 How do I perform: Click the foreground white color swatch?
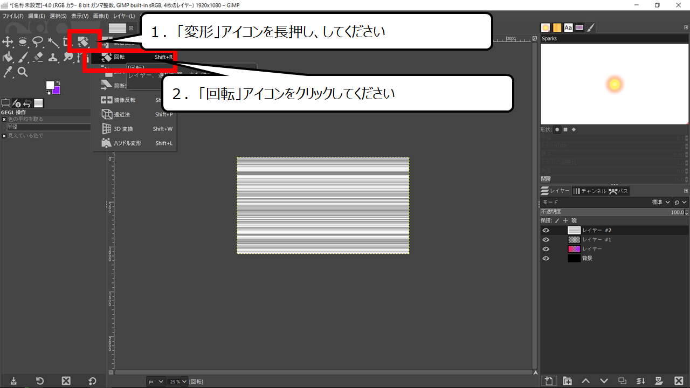(x=50, y=85)
